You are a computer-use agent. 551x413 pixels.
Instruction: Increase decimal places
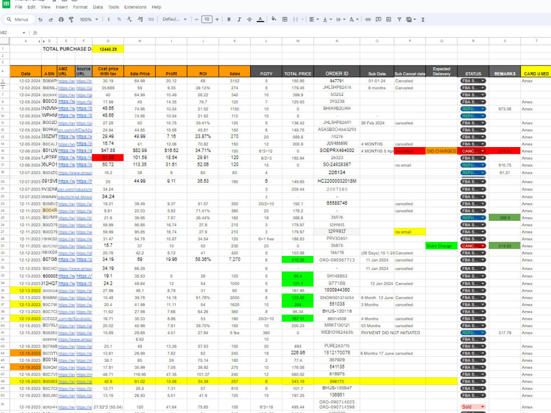point(140,20)
